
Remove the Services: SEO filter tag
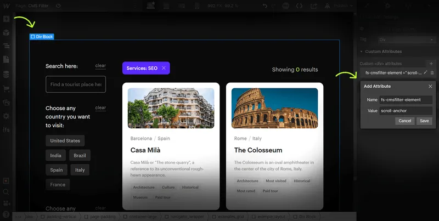[x=164, y=68]
